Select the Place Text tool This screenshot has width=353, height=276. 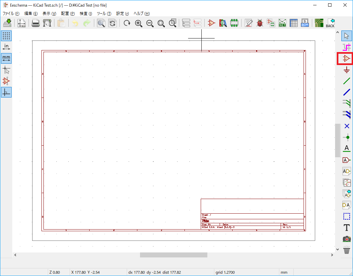pyautogui.click(x=347, y=228)
